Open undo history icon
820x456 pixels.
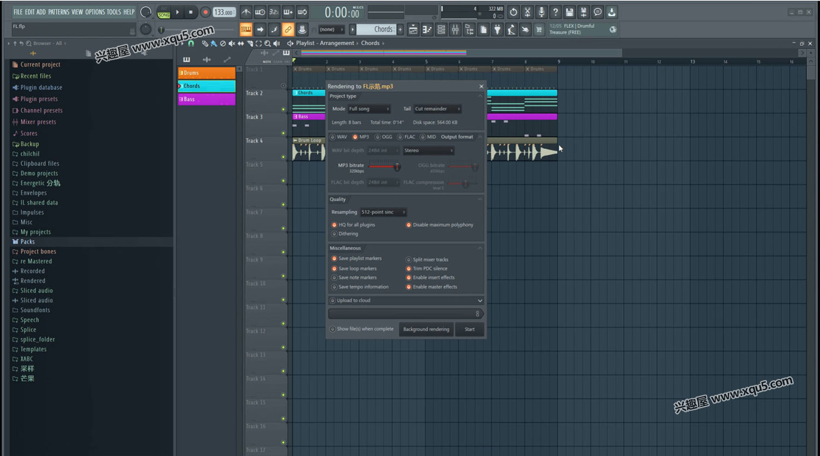coord(513,12)
